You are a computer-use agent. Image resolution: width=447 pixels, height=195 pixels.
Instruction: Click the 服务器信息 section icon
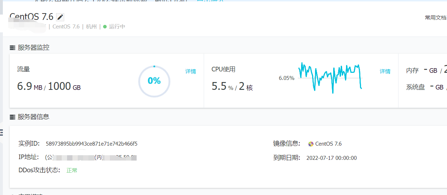(x=12, y=117)
